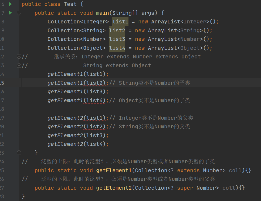Click the getElement1 method declaration name

pos(114,171)
